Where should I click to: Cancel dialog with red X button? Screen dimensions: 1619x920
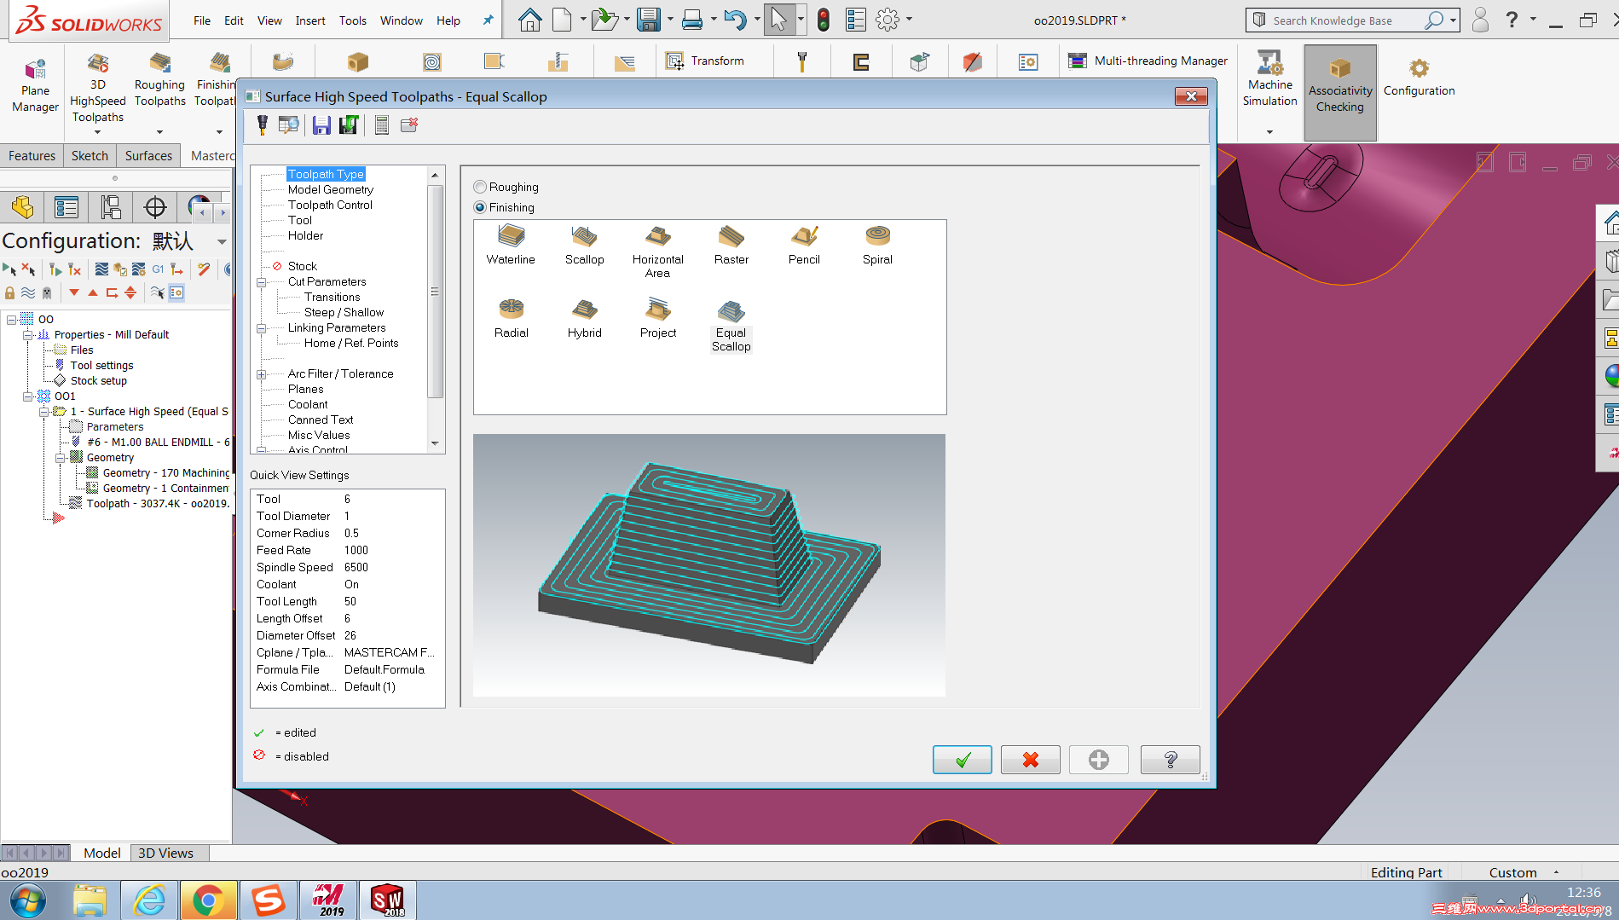click(x=1031, y=760)
